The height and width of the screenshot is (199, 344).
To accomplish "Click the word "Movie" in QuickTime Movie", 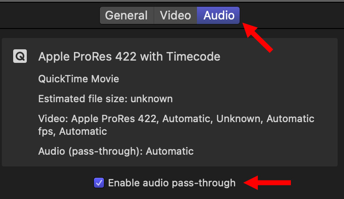I will 105,79.
